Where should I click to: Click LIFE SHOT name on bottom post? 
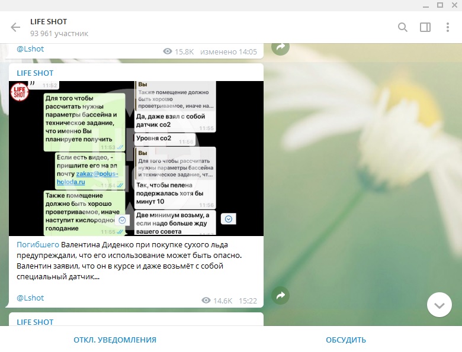[x=35, y=322]
